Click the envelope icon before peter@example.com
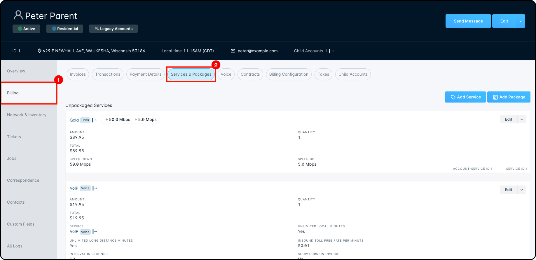Image resolution: width=536 pixels, height=260 pixels. pyautogui.click(x=233, y=51)
